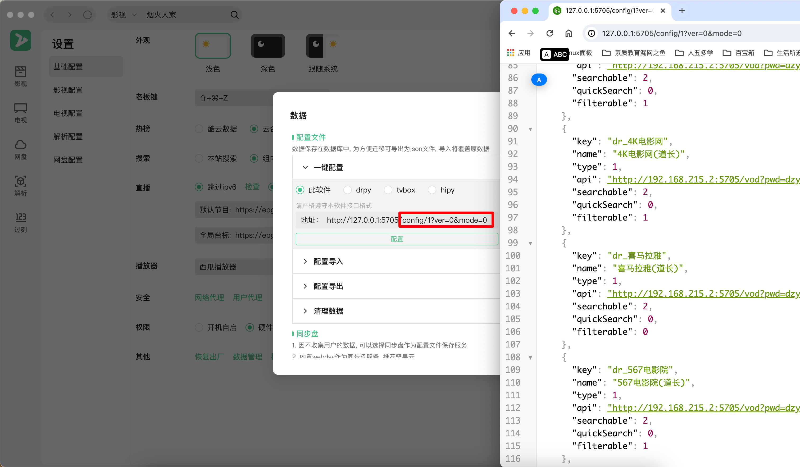Click the green 配置 button
The height and width of the screenshot is (467, 800).
pyautogui.click(x=397, y=239)
